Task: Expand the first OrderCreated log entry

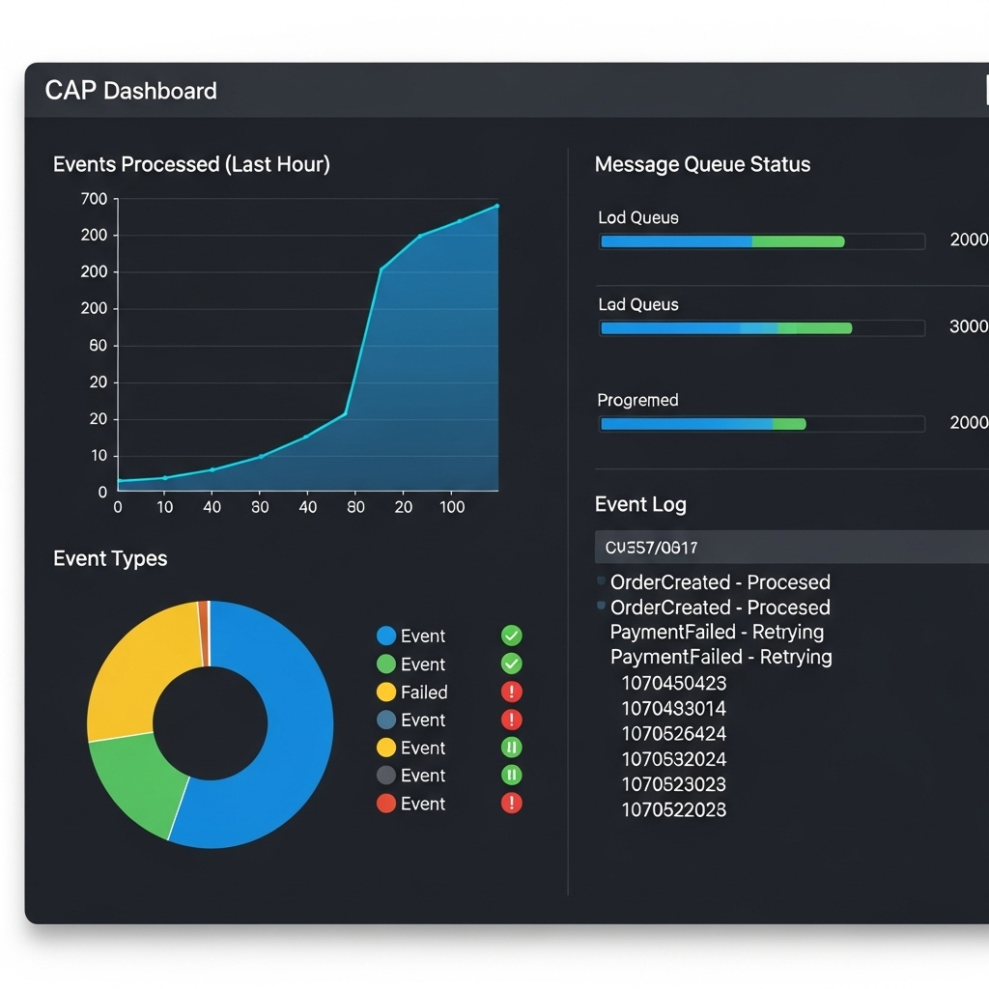Action: click(719, 582)
